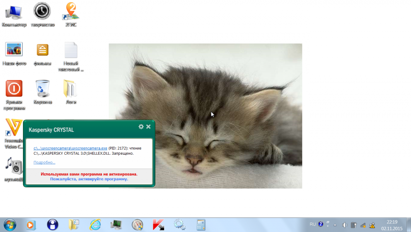The image size is (411, 232).
Task: Open the фильмы desktop icon
Action: (42, 54)
